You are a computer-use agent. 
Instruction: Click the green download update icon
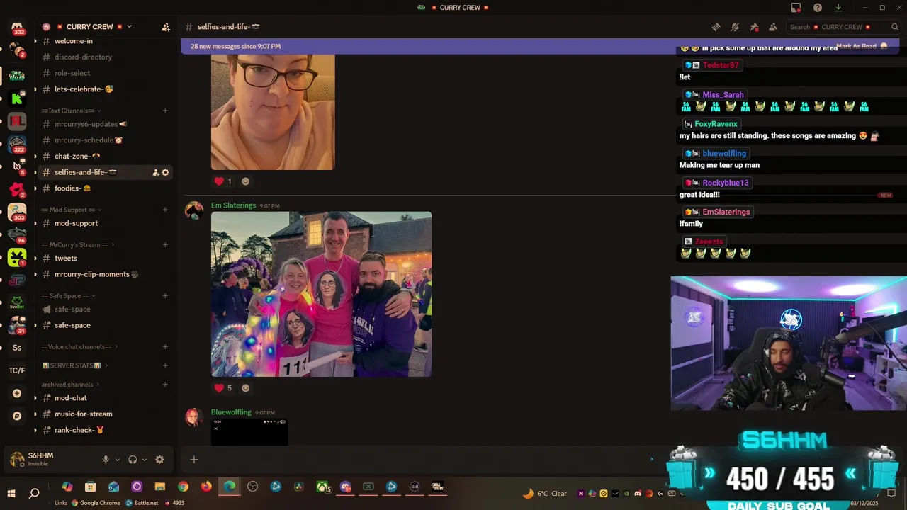click(x=838, y=8)
